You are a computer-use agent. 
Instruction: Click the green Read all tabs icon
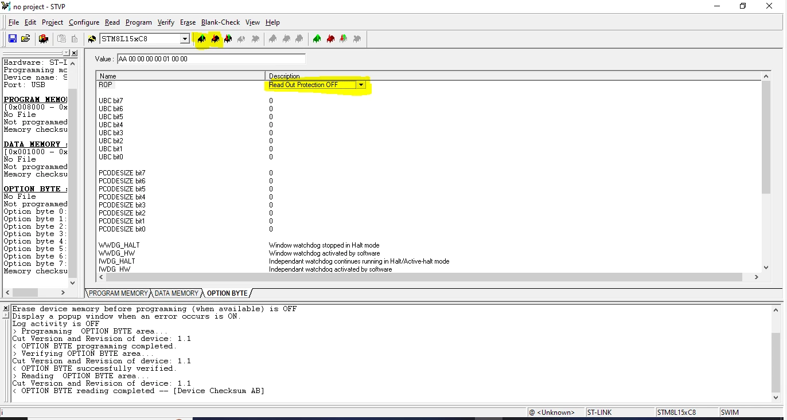pos(317,39)
